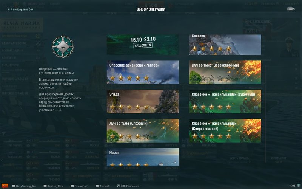Open the [9II] clan chat tab
Screen dimensions: 302x189
tap(129, 186)
